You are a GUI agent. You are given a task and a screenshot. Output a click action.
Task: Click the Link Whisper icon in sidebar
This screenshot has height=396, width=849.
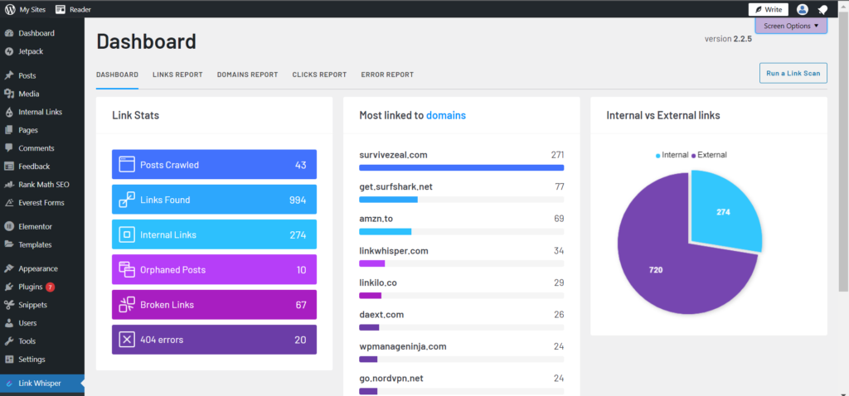(8, 384)
